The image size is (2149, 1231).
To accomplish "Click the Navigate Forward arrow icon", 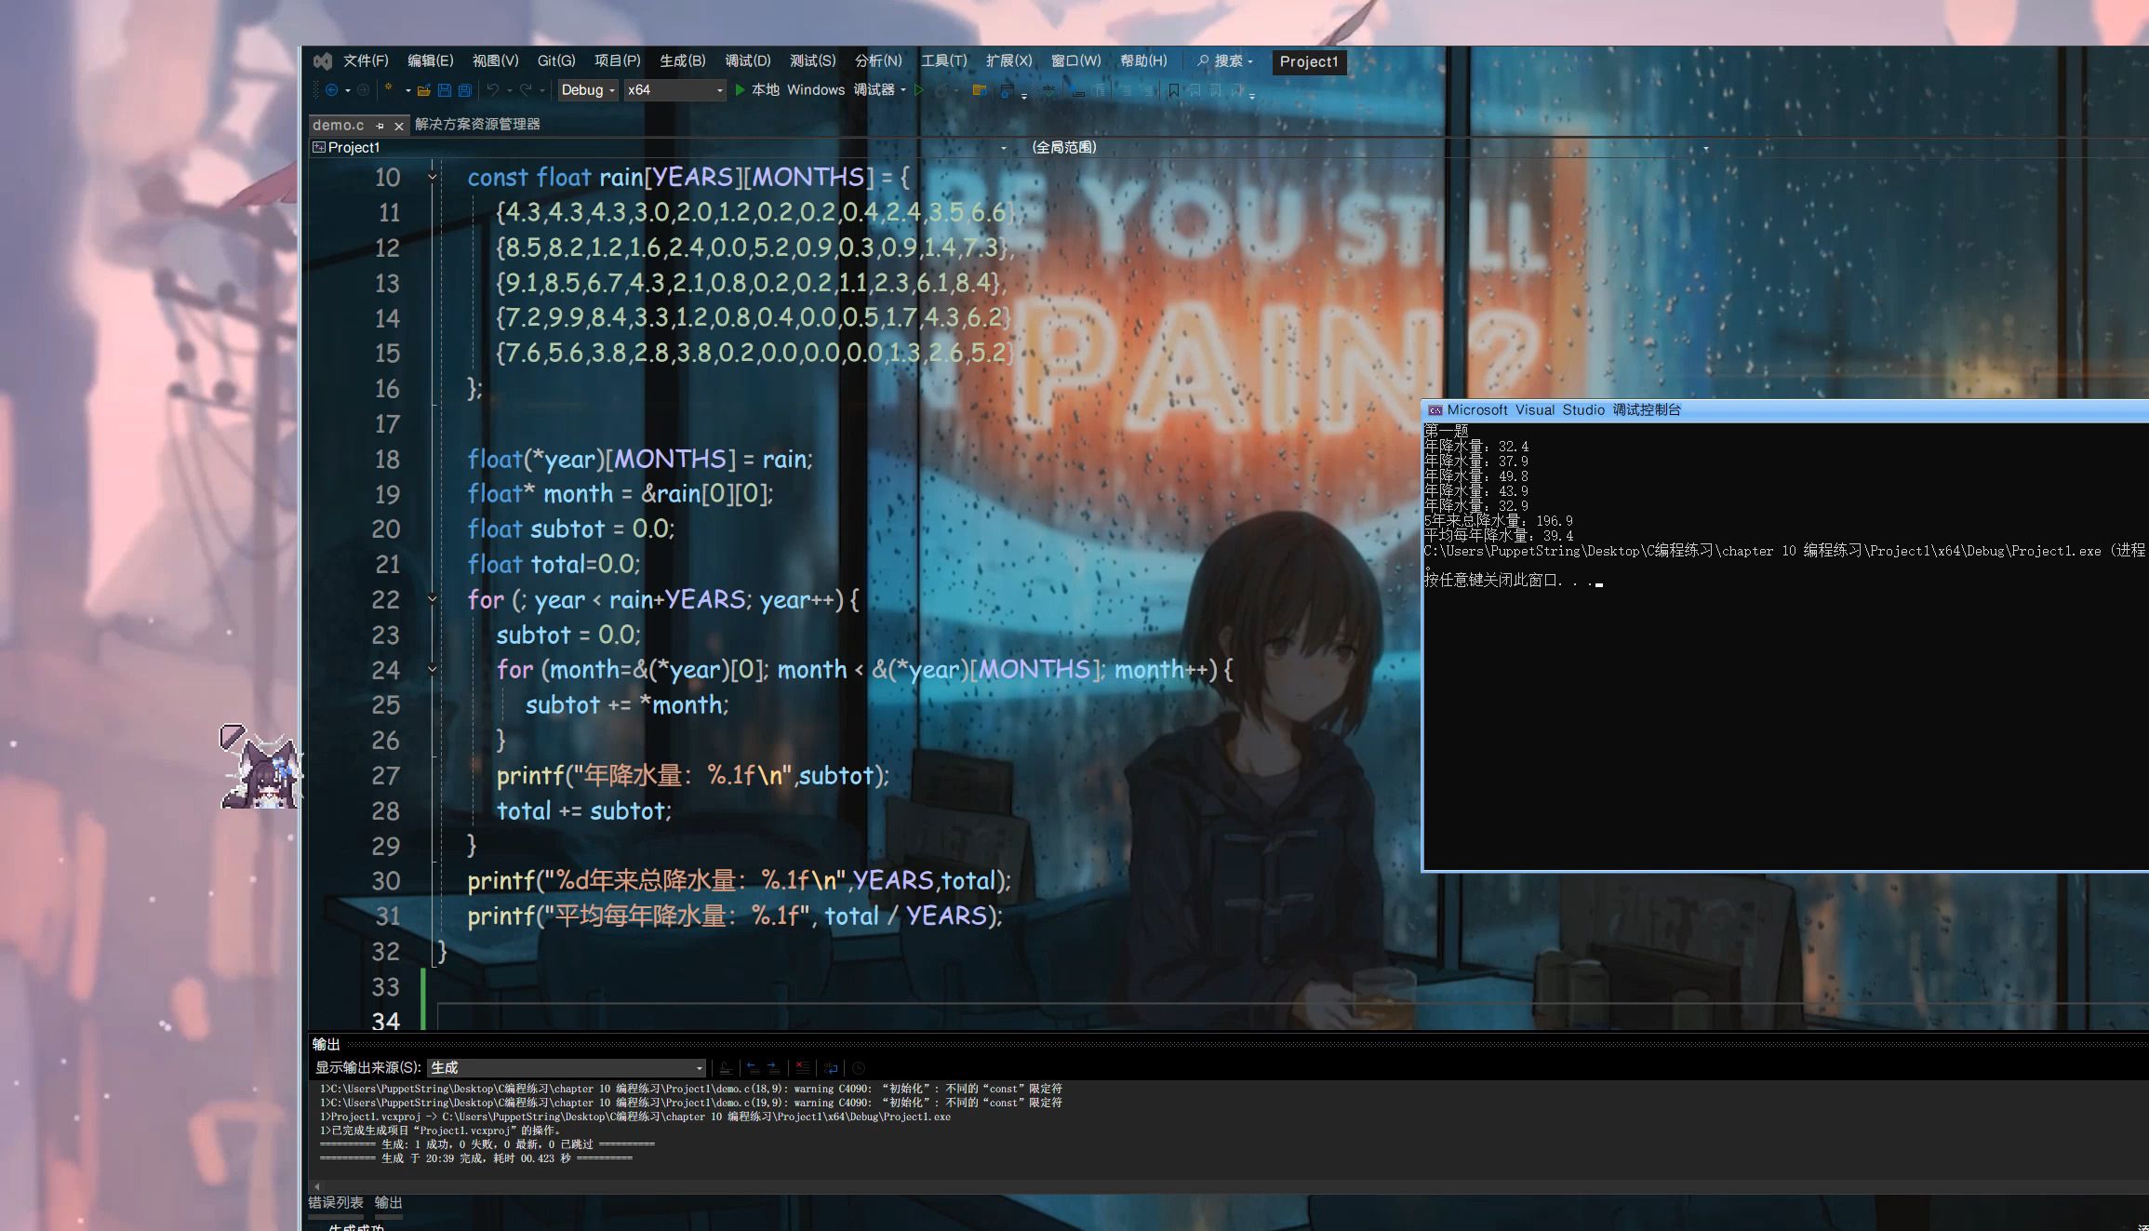I will tap(364, 90).
